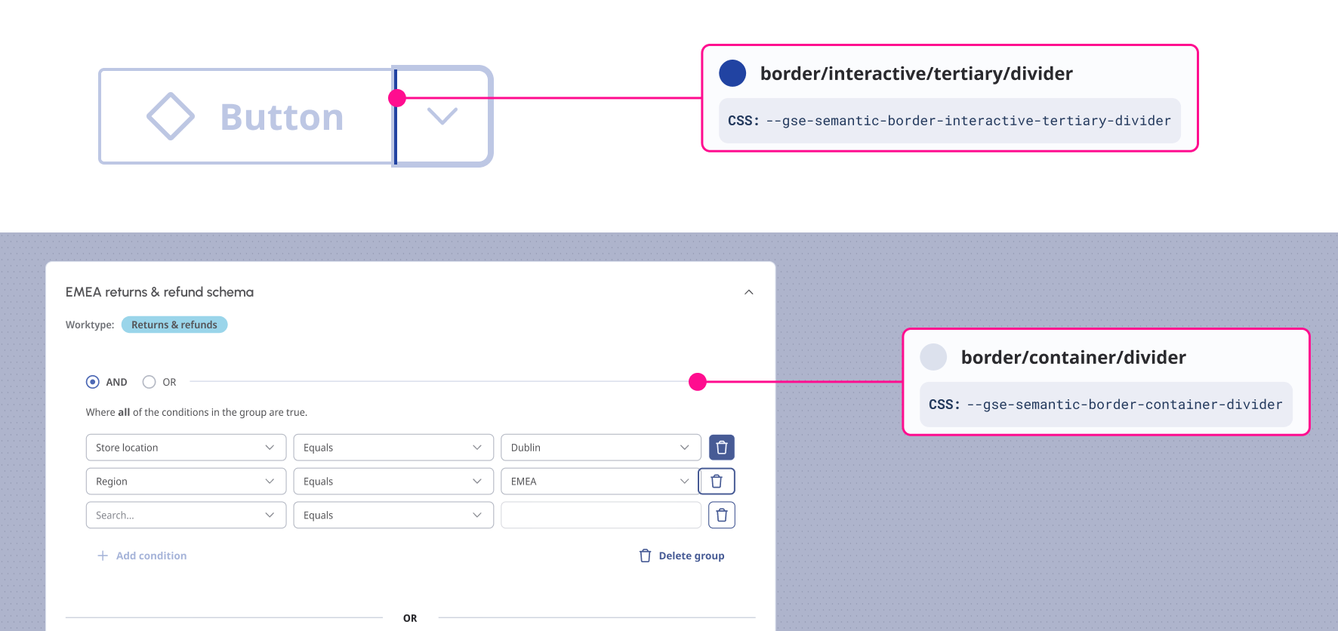The width and height of the screenshot is (1338, 631).
Task: Delete the Store location condition row
Action: coord(721,448)
